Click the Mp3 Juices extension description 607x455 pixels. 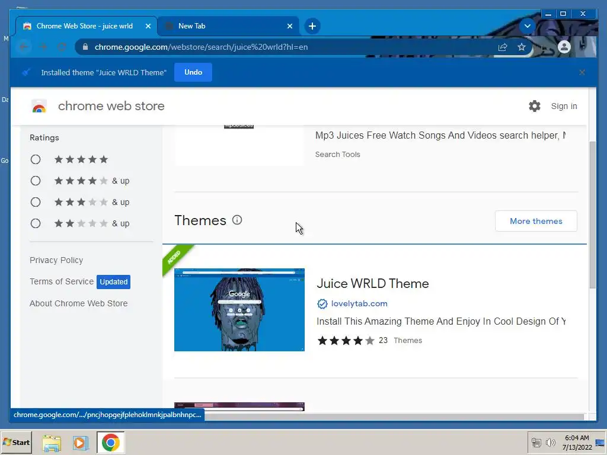point(440,136)
